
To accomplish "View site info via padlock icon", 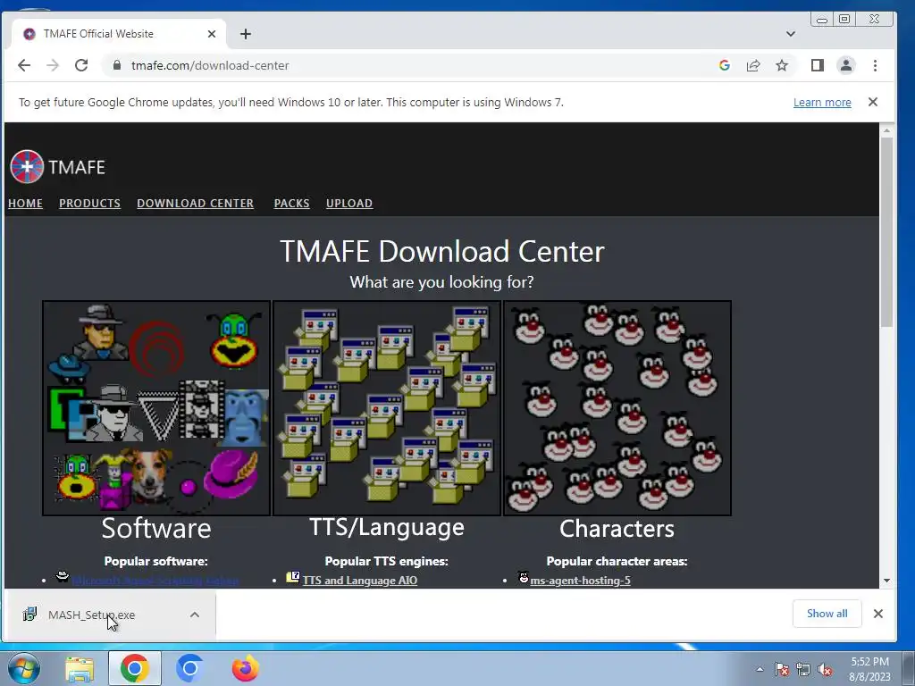I will click(x=117, y=65).
